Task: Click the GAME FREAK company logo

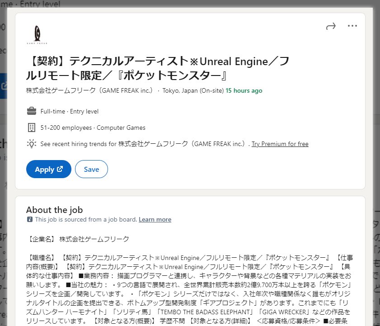Action: [x=37, y=35]
